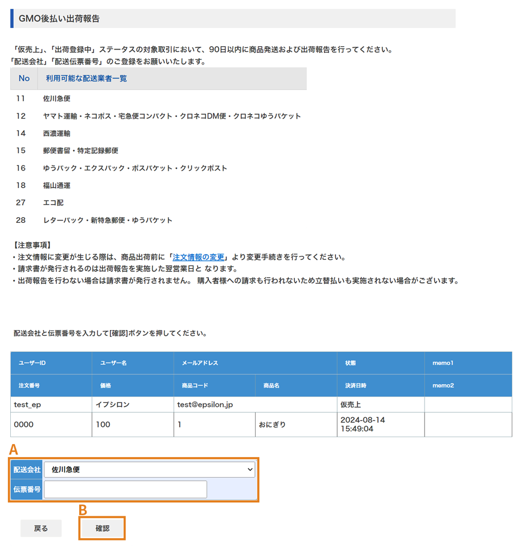Select the レターパック・新特急郵便 row
This screenshot has height=554, width=518.
click(x=158, y=220)
